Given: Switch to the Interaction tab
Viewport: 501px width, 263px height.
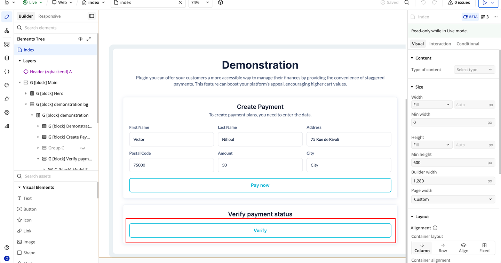Looking at the screenshot, I should (440, 44).
